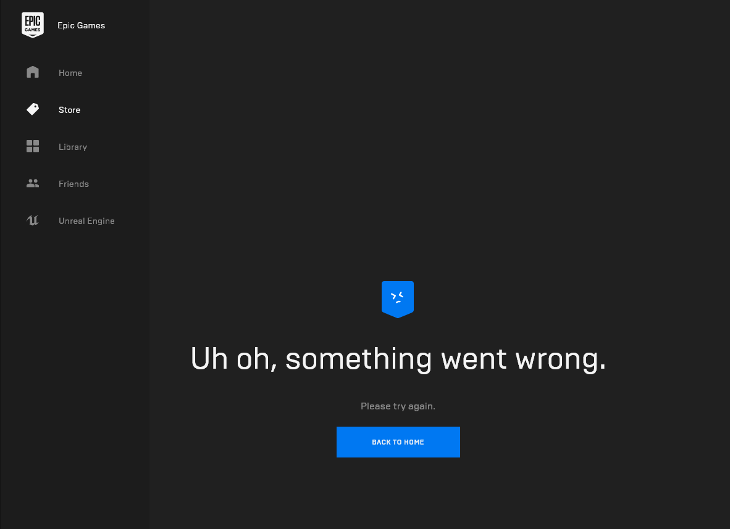Click the 'Uh oh, something went wrong.' heading
Image resolution: width=730 pixels, height=529 pixels.
coord(398,359)
